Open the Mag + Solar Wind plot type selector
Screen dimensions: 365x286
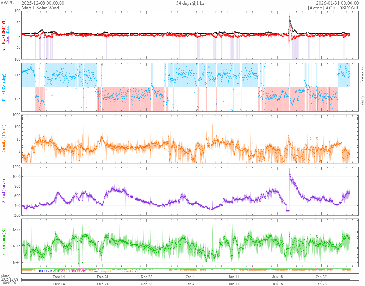tap(40, 8)
